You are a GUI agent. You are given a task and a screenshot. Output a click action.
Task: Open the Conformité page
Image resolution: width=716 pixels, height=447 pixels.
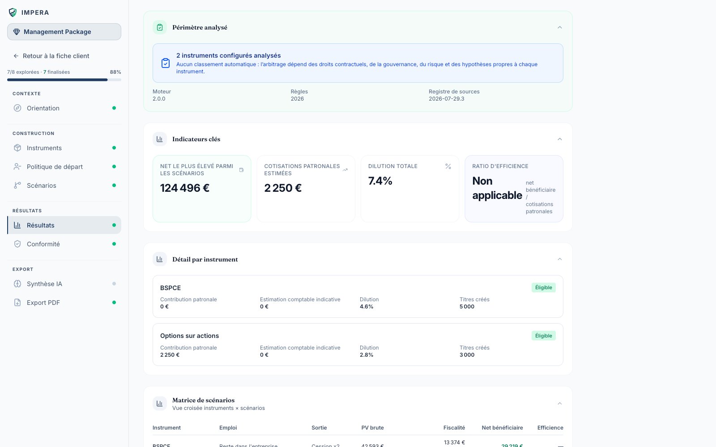(x=64, y=244)
